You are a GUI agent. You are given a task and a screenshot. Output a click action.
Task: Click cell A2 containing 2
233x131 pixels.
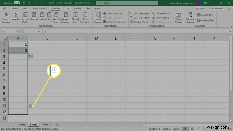[x=18, y=51]
